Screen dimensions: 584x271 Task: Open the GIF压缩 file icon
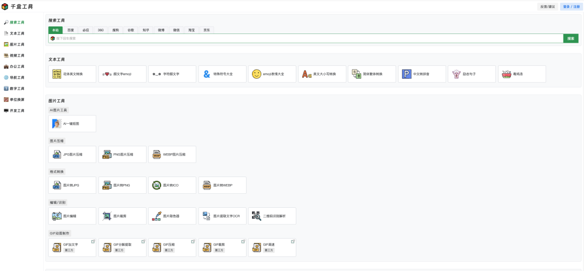(x=157, y=248)
